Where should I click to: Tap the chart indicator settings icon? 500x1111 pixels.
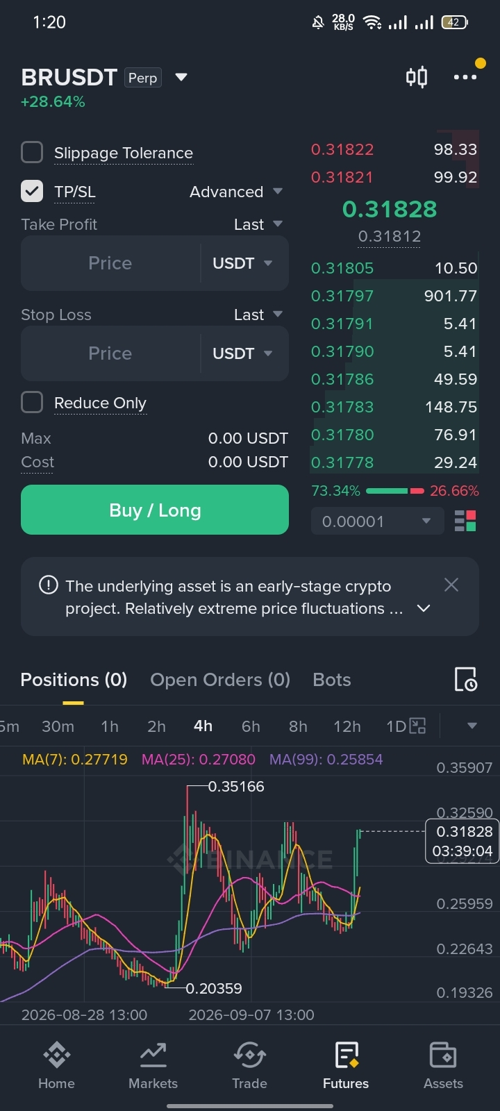tap(417, 726)
